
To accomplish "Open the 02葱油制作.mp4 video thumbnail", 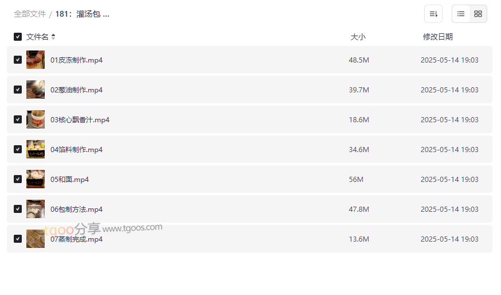I will 36,90.
